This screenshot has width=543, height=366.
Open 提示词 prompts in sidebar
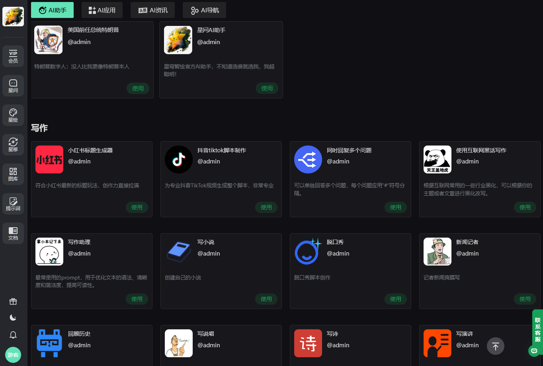pyautogui.click(x=13, y=204)
